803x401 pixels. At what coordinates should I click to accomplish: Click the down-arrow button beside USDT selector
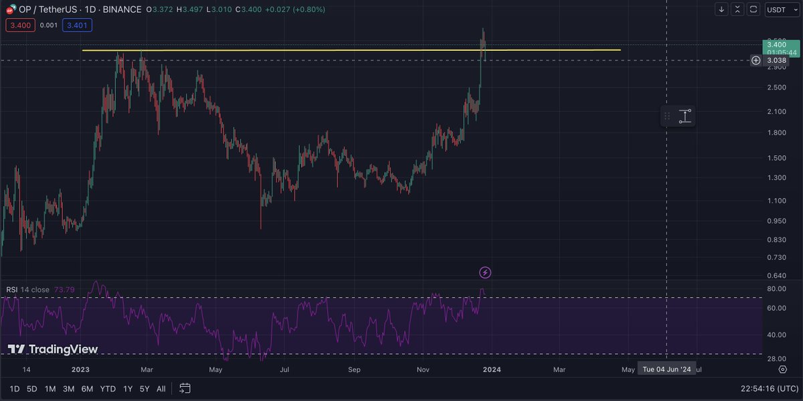click(721, 9)
